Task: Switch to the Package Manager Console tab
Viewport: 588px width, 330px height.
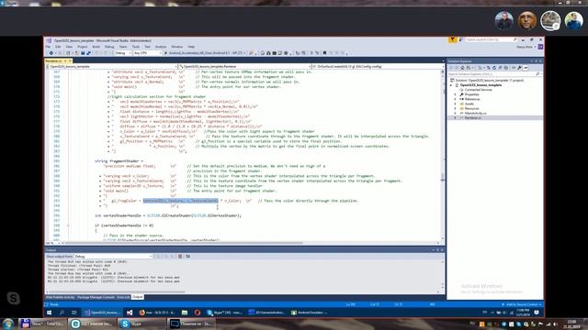Action: pos(96,297)
